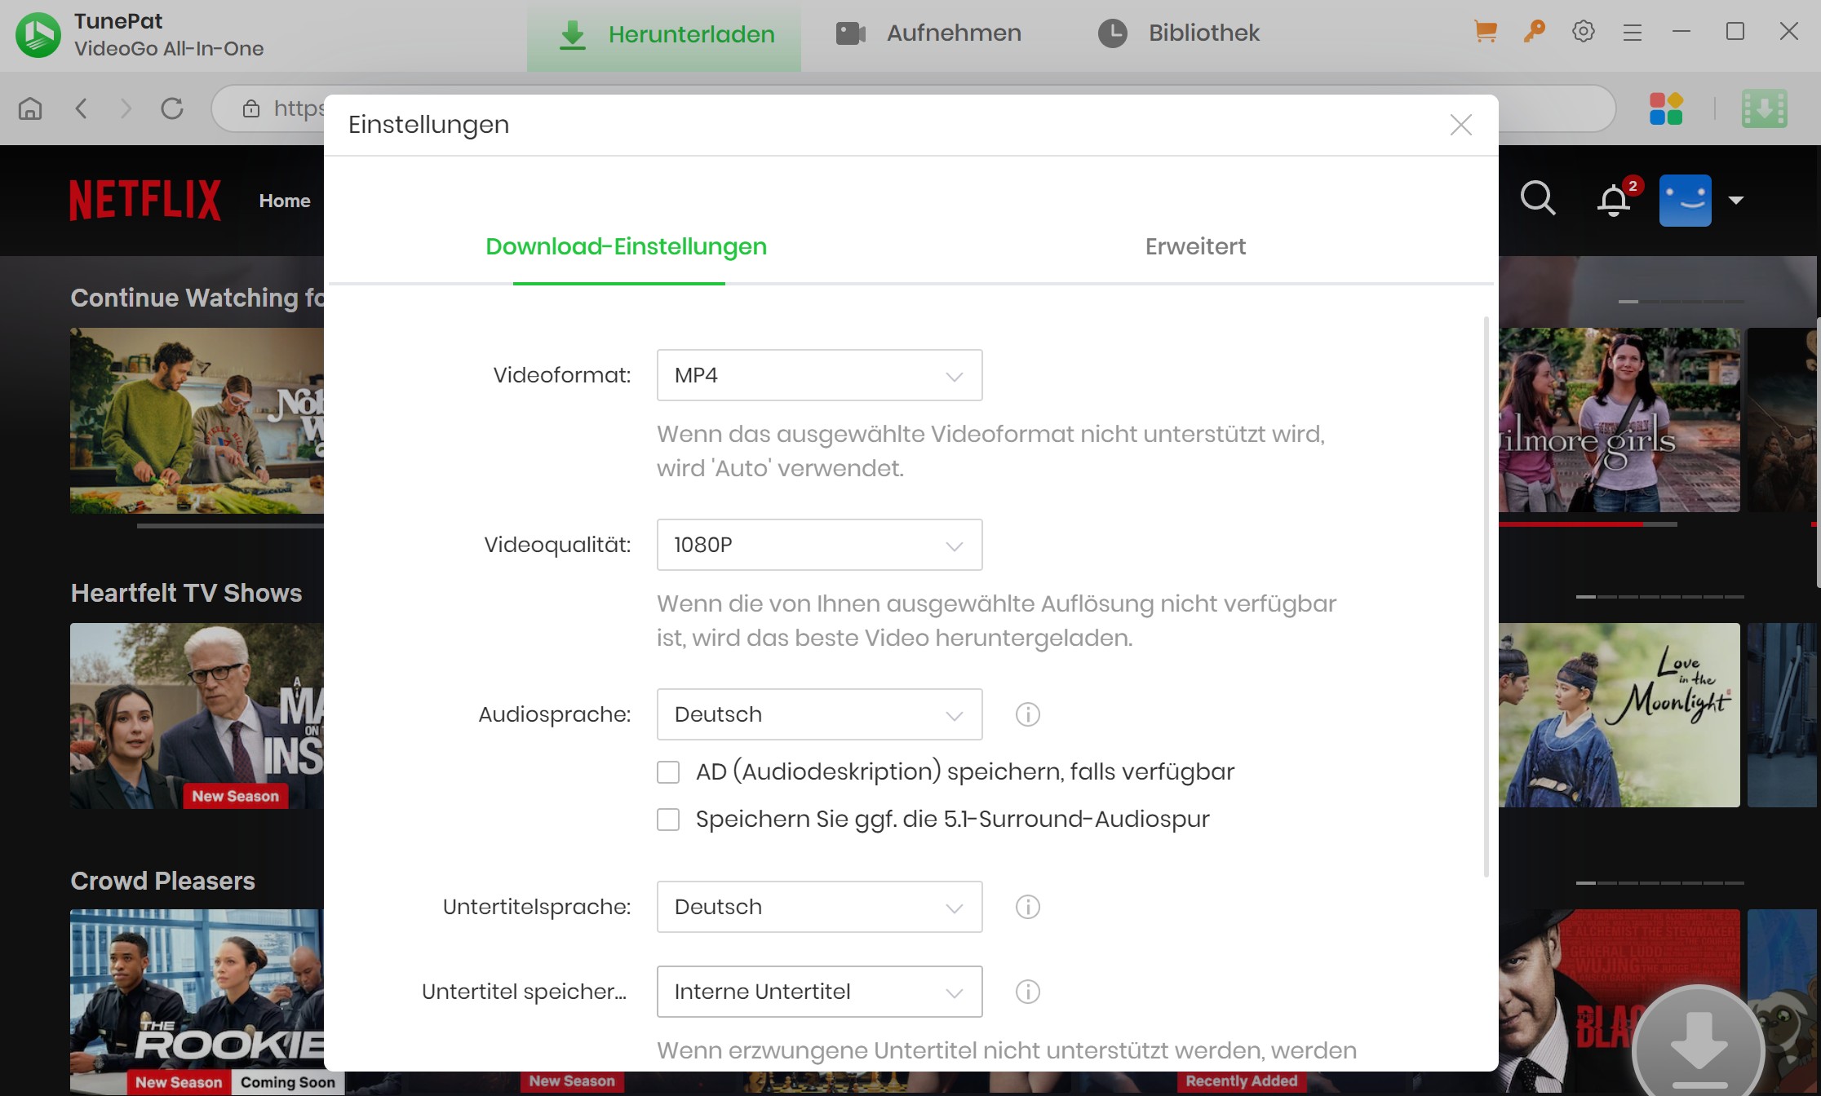Switch to the Erweitert tab
Screen dimensions: 1821x1096
1195,246
